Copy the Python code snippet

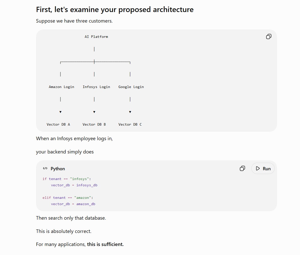(242, 168)
